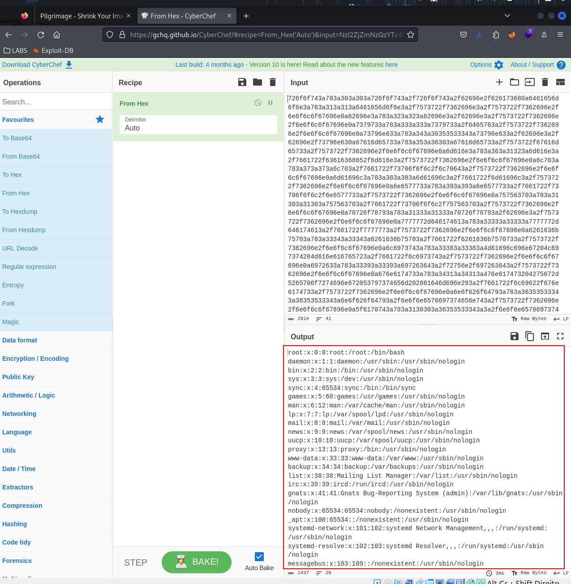Clear input and output trash icon
Screen dimensions: 571x584
pyautogui.click(x=545, y=82)
